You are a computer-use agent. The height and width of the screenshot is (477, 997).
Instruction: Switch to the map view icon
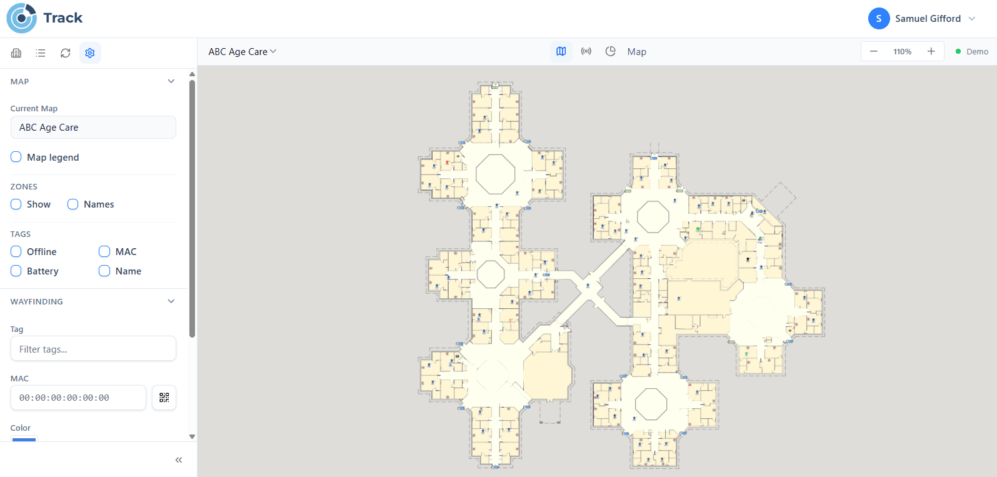[561, 51]
